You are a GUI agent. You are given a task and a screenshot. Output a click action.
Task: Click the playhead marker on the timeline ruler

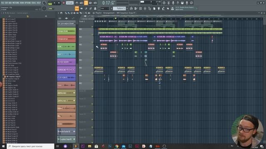[x=116, y=18]
